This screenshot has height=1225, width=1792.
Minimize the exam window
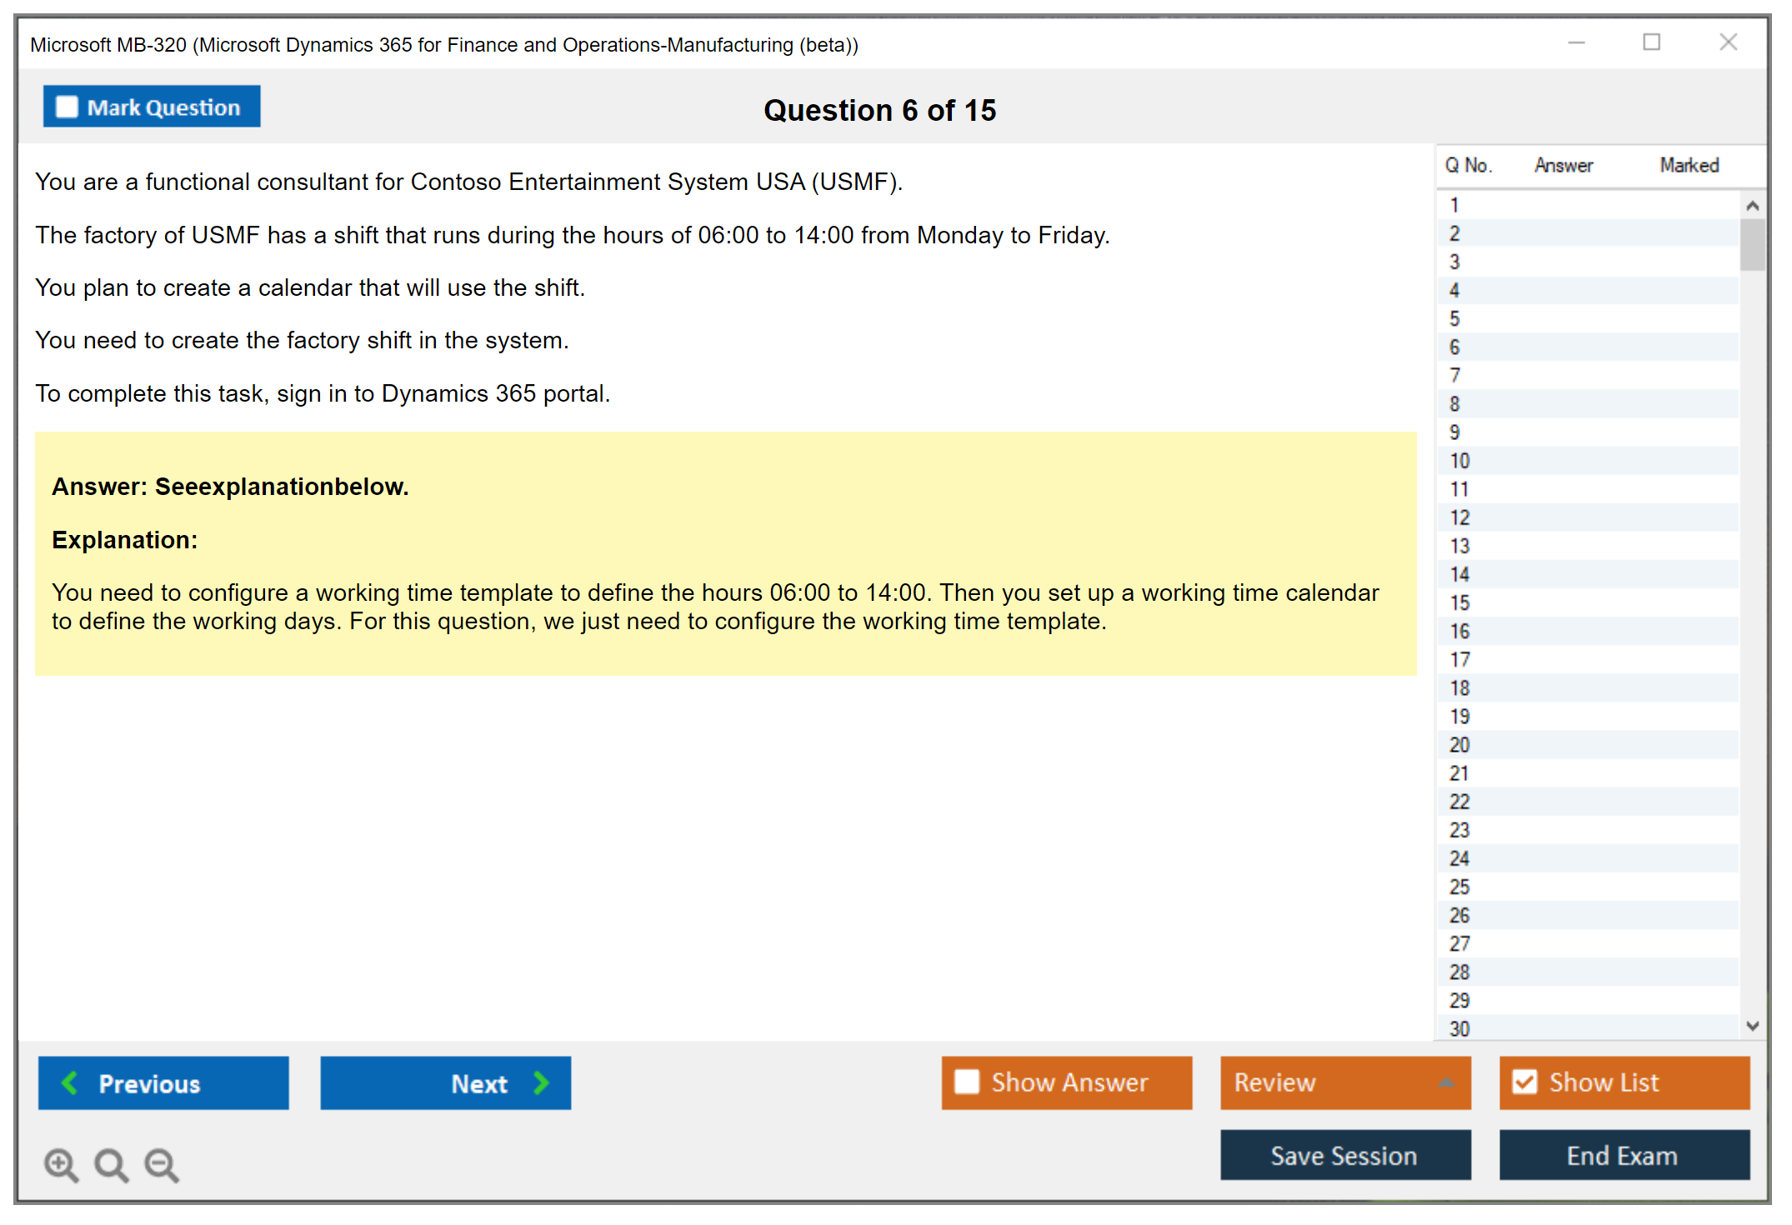click(1576, 42)
